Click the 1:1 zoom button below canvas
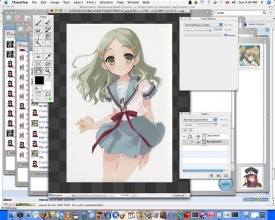 tap(134, 195)
